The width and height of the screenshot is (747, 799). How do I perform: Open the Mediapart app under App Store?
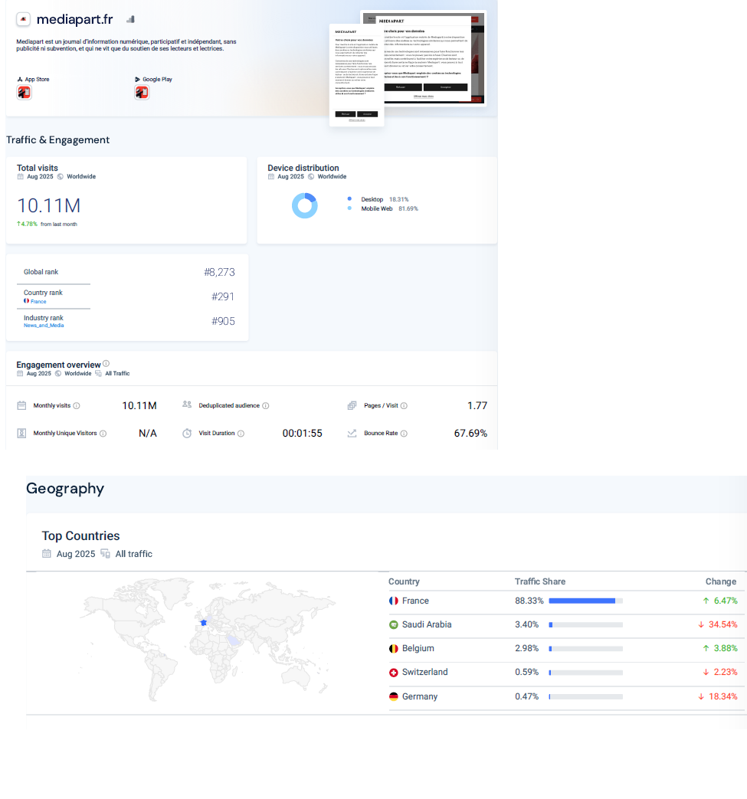tap(24, 93)
